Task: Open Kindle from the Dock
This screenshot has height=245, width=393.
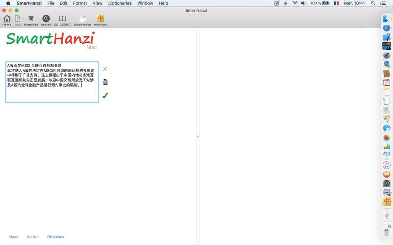Action: tap(386, 46)
